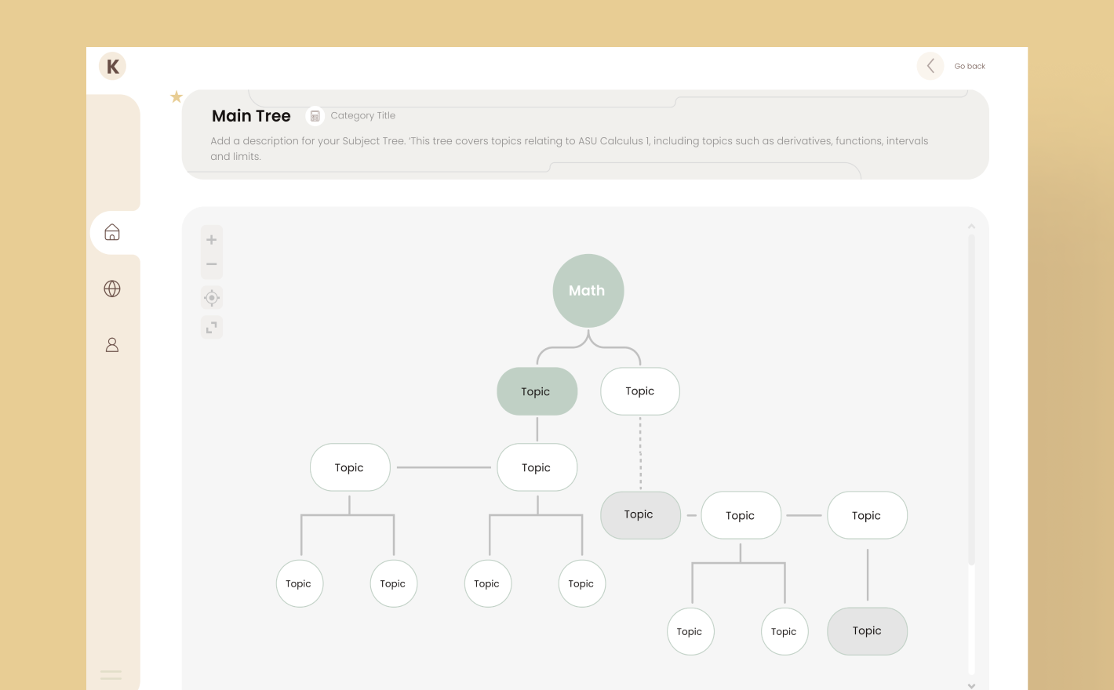Expand canvas to fullscreen icon
This screenshot has height=690, width=1114.
[212, 327]
